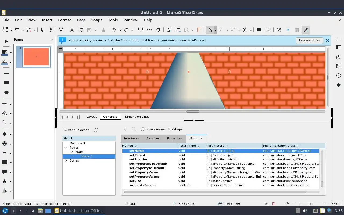This screenshot has height=215, width=344.
Task: Toggle Point Edit Mode button
Action: 279,30
